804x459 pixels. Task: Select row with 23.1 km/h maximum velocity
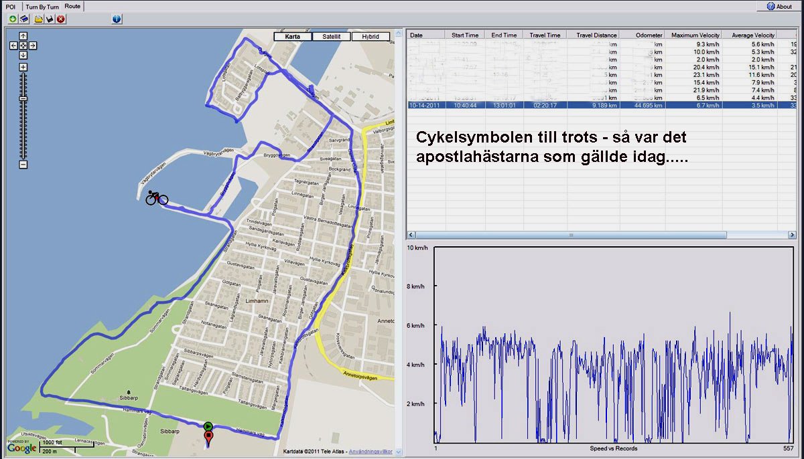tap(602, 74)
